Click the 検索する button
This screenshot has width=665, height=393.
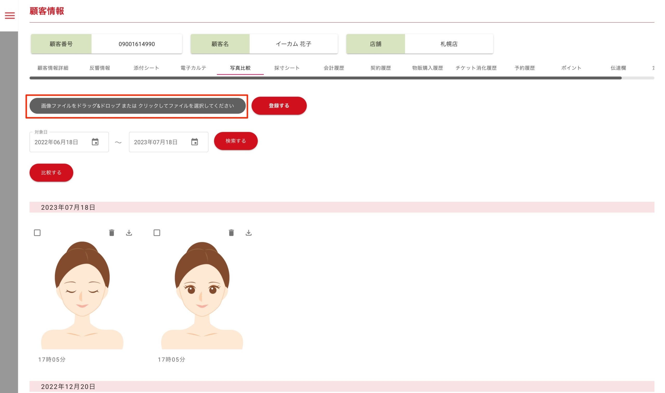tap(236, 141)
